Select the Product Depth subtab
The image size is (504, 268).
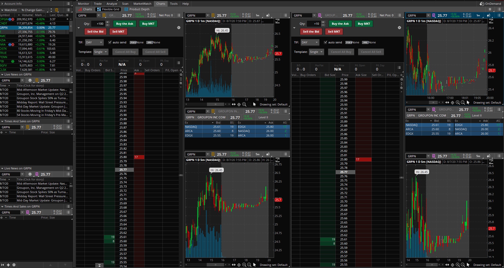137,9
